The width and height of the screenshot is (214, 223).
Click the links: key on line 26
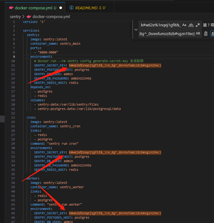point(36,130)
